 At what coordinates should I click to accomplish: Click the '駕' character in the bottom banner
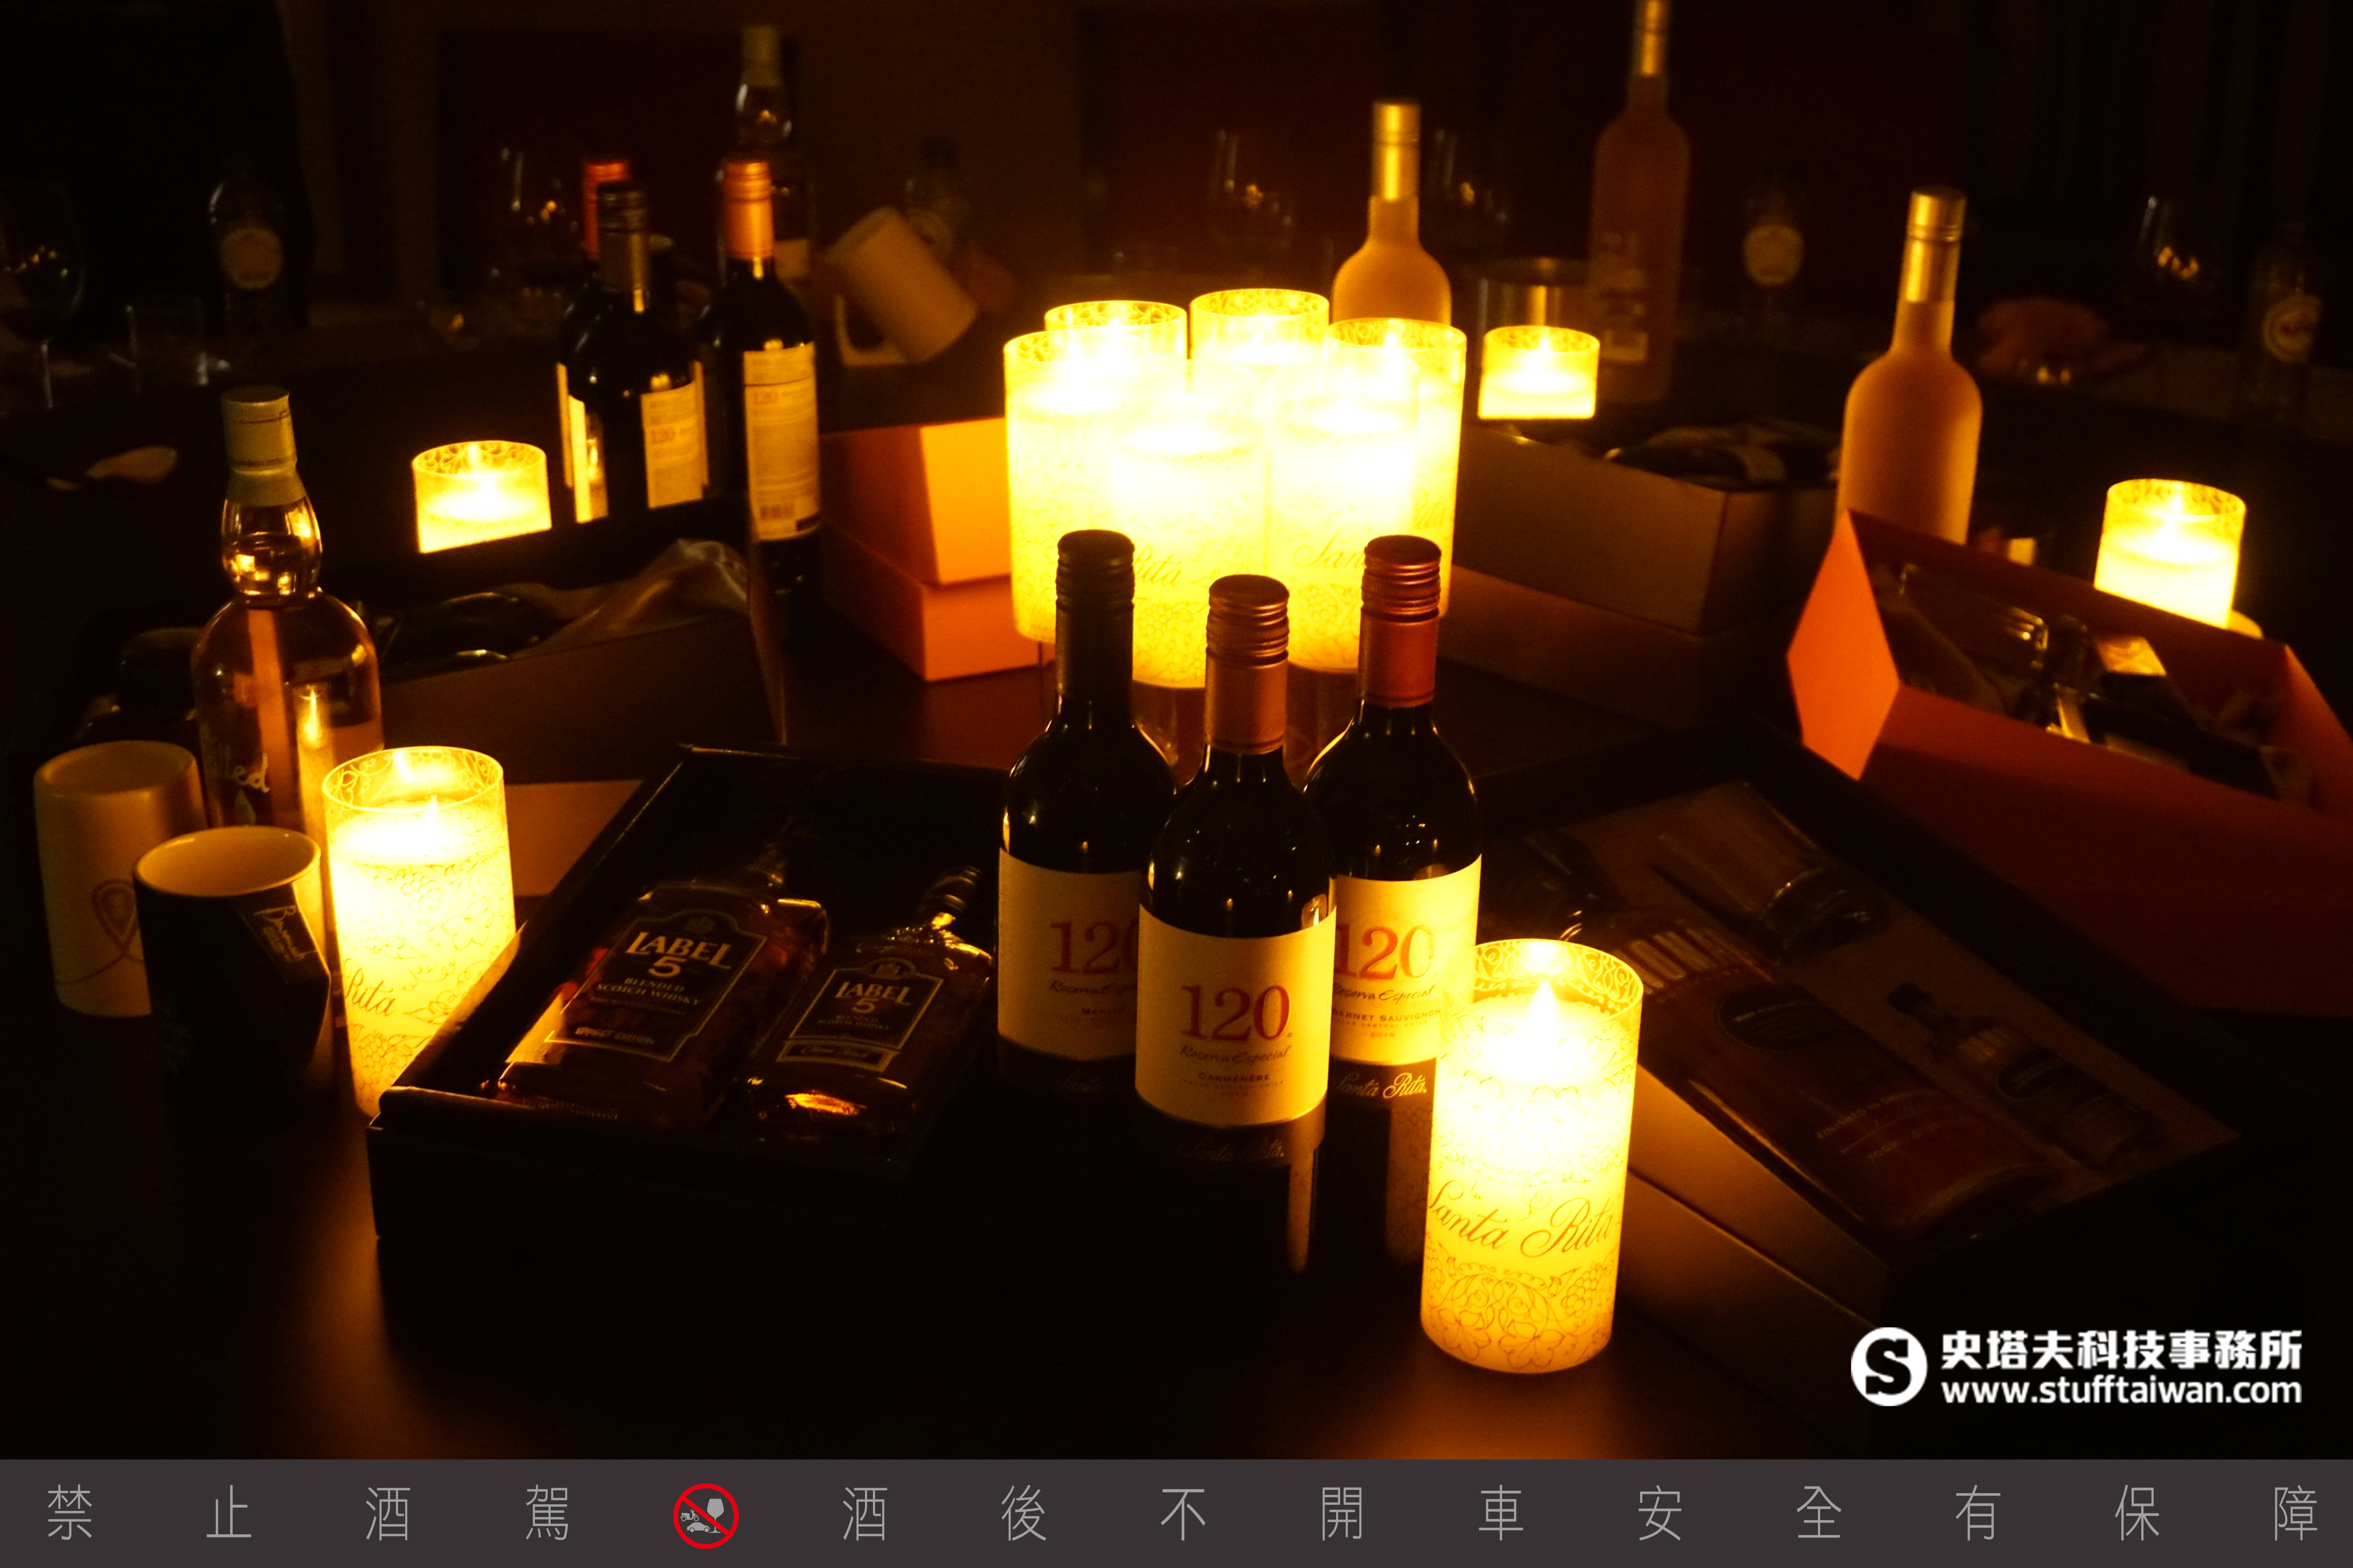click(547, 1514)
